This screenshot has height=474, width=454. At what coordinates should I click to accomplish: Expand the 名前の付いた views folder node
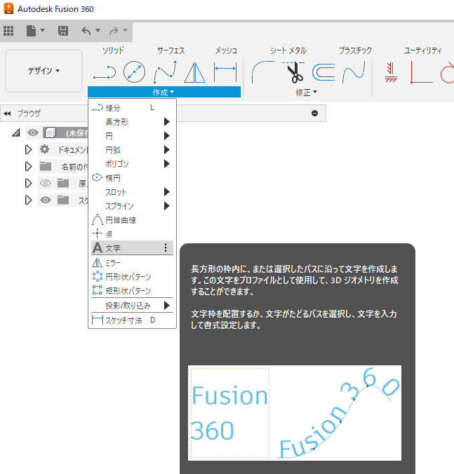[x=29, y=166]
